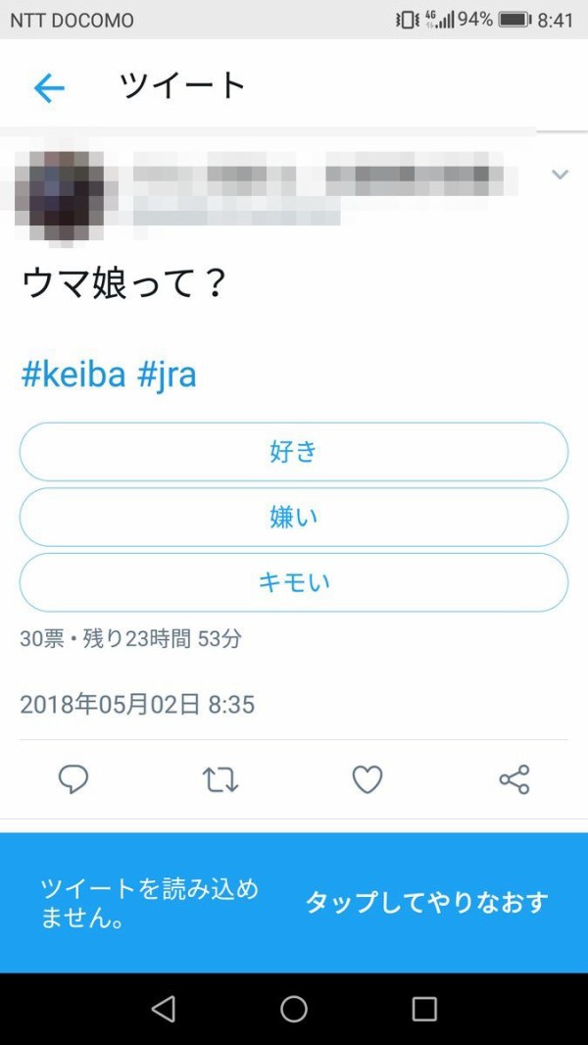Tap the share icon
The width and height of the screenshot is (588, 1045).
[514, 779]
